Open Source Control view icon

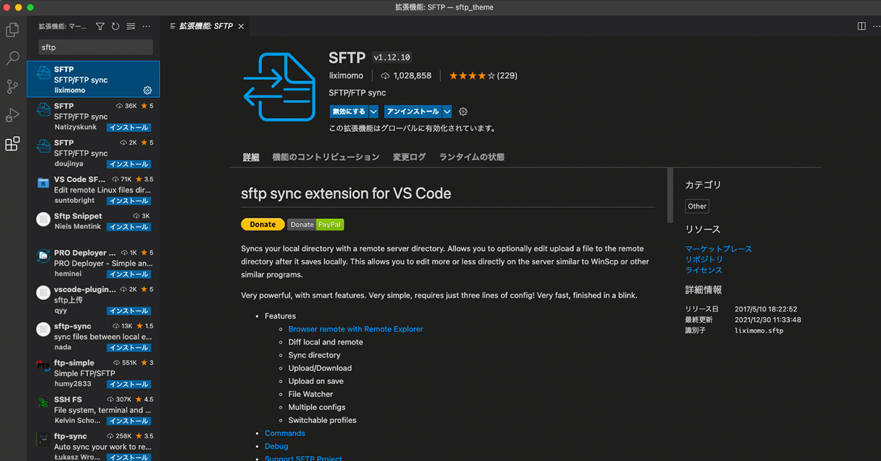(12, 87)
